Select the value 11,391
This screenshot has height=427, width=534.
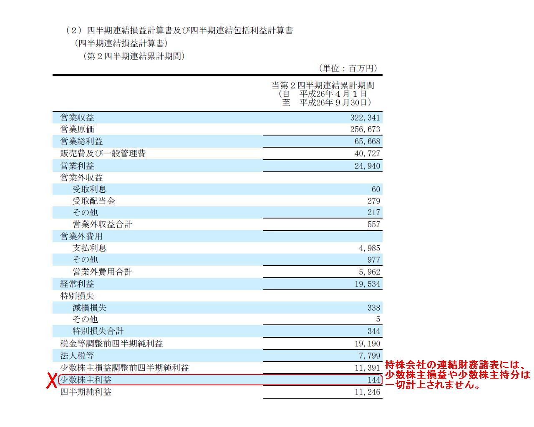pyautogui.click(x=367, y=368)
